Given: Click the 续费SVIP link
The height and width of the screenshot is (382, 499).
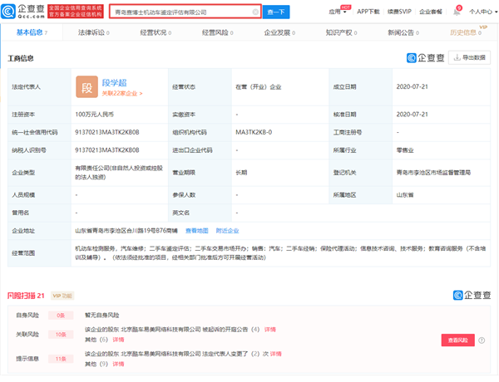Looking at the screenshot, I should tap(399, 12).
